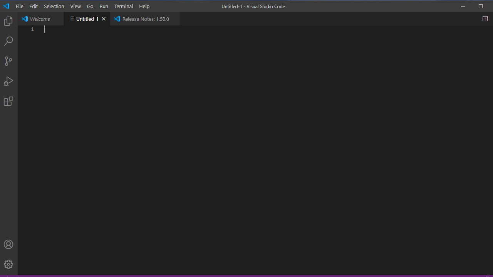
Task: Open the Extensions view
Action: click(x=8, y=101)
